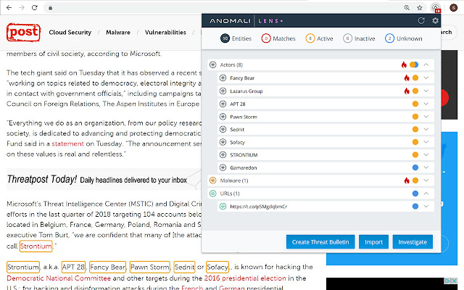Open Anomali Lens settings gear
464x290 pixels.
pos(435,21)
